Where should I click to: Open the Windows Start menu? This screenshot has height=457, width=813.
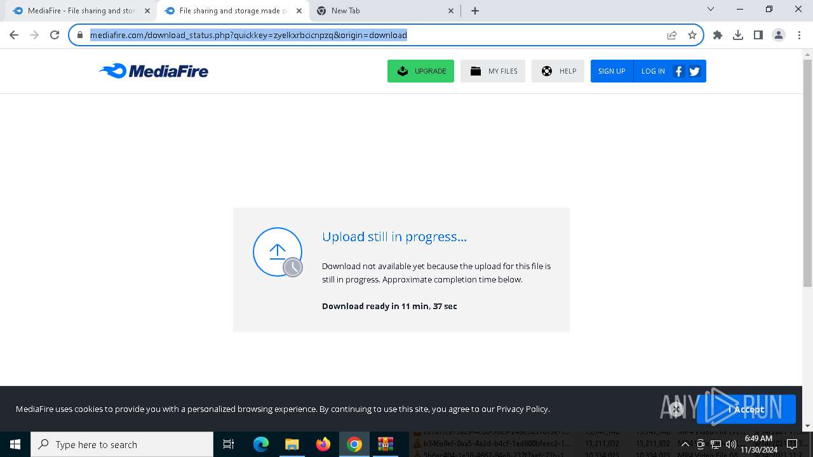click(15, 444)
